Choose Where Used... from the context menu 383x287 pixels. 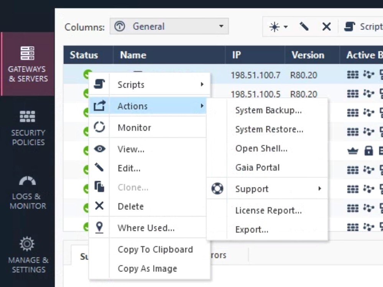[148, 228]
